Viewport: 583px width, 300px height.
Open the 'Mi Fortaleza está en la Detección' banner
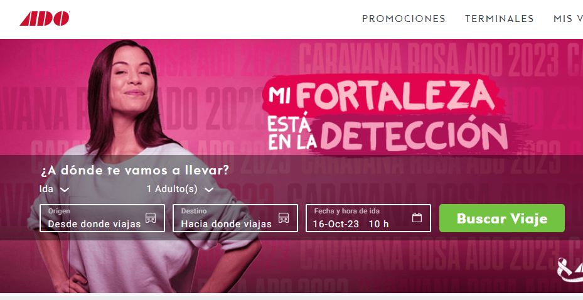(385, 114)
